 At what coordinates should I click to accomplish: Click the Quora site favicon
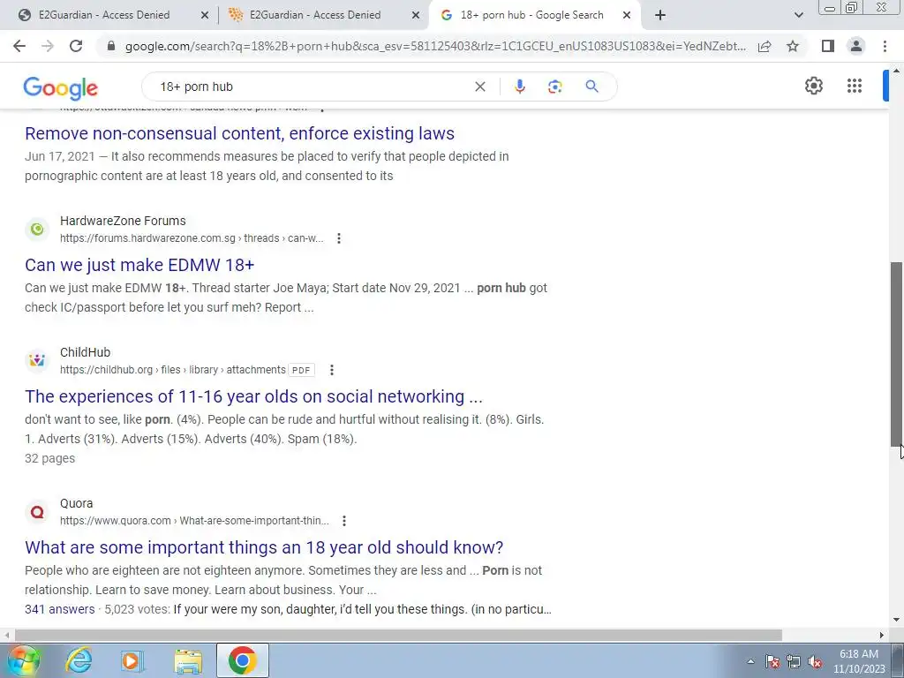tap(37, 511)
